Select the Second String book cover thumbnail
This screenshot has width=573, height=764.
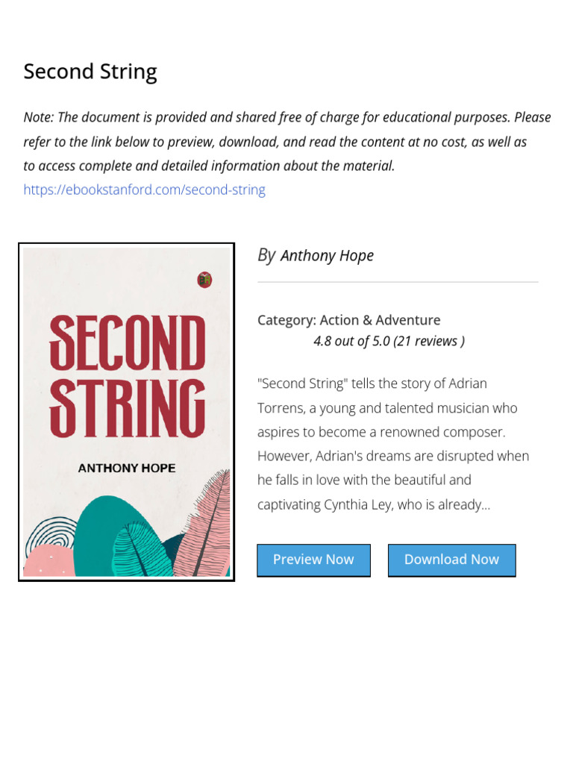pos(126,412)
